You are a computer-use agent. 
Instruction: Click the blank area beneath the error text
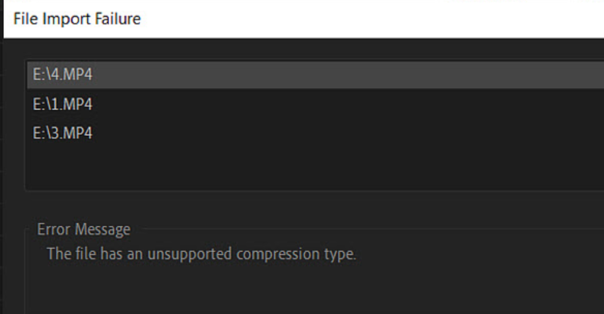point(314,289)
